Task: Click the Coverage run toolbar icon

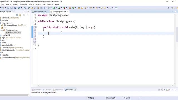Action: 59,8
